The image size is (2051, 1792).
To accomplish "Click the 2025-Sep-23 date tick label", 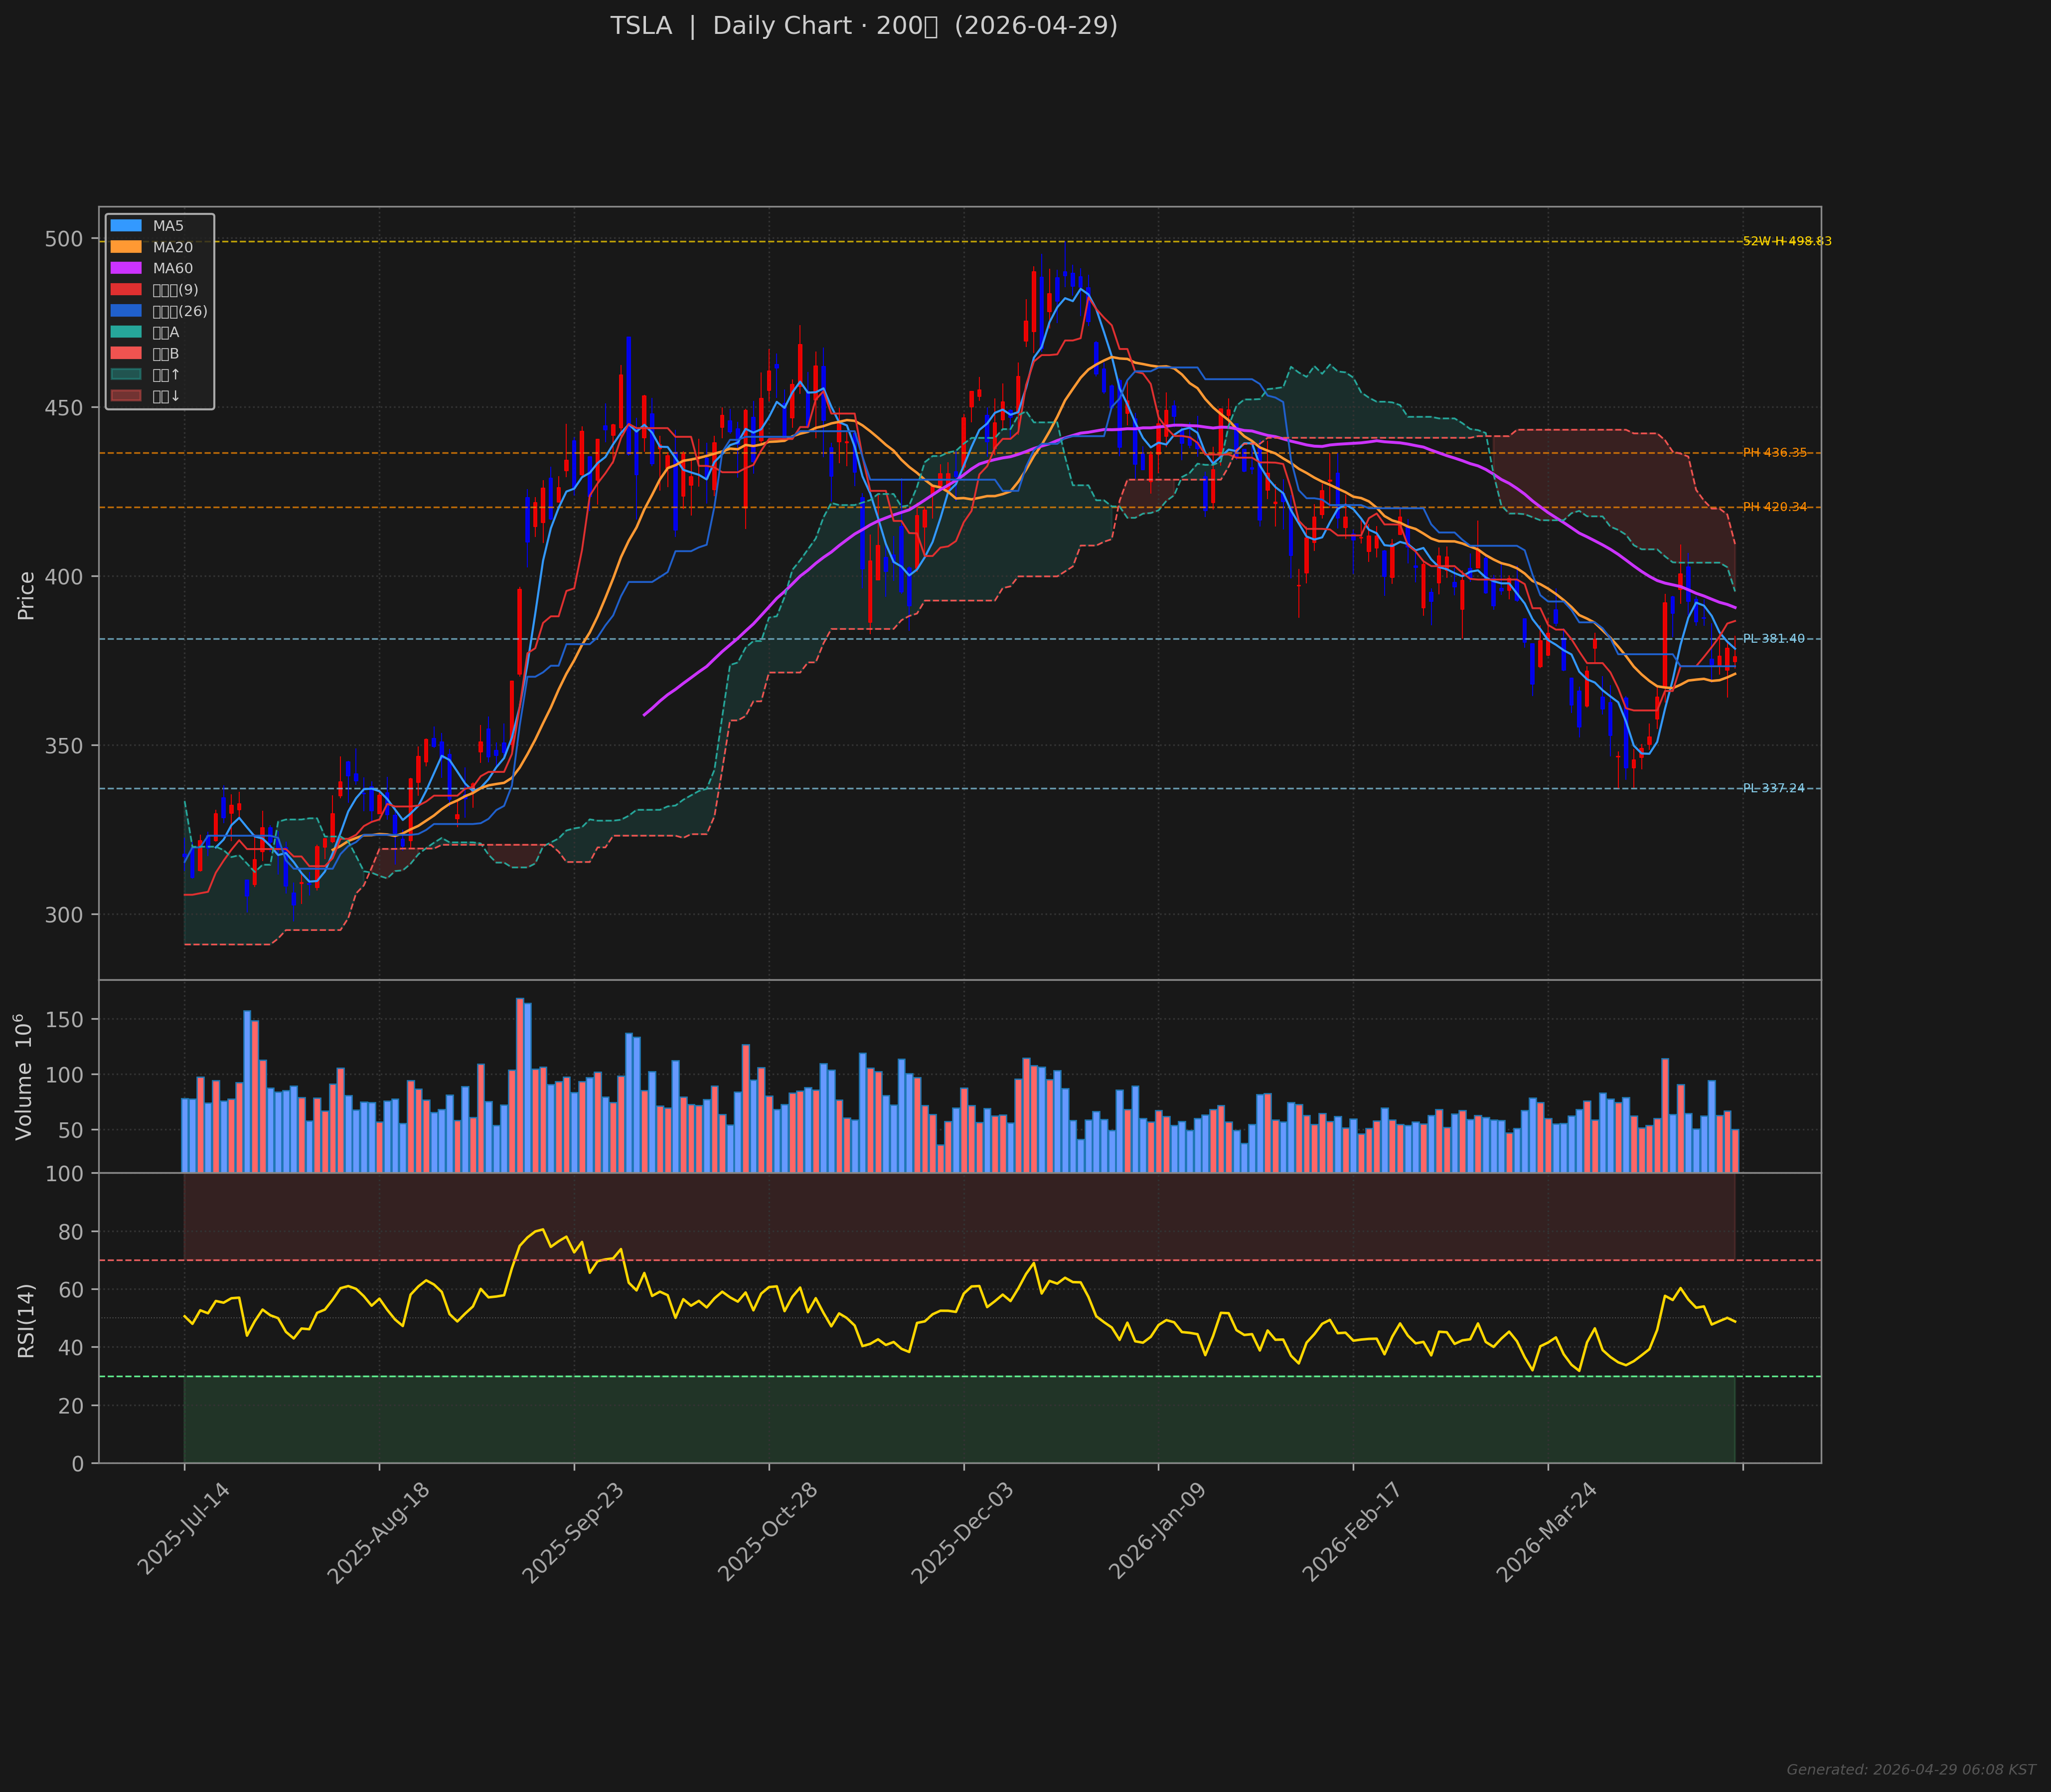I will (574, 1533).
